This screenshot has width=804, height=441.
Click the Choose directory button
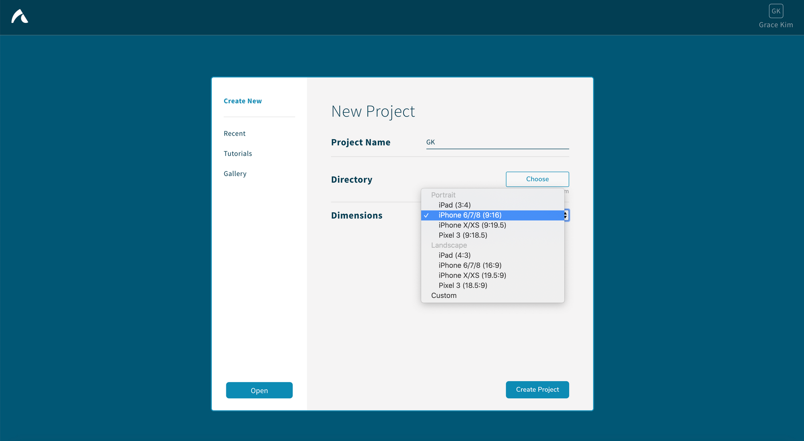pos(537,179)
